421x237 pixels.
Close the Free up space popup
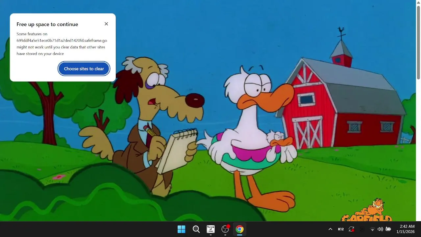pyautogui.click(x=106, y=24)
